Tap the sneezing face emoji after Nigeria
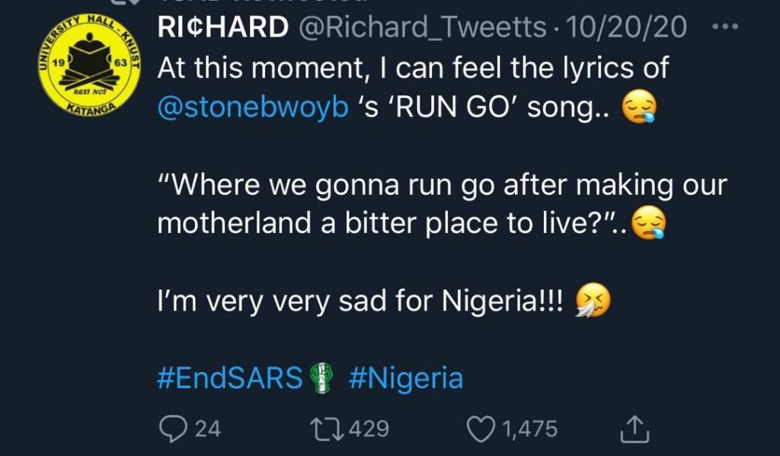Screen dimensions: 780x456 coord(593,300)
